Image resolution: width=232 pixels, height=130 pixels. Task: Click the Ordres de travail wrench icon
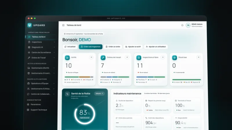(x=103, y=57)
